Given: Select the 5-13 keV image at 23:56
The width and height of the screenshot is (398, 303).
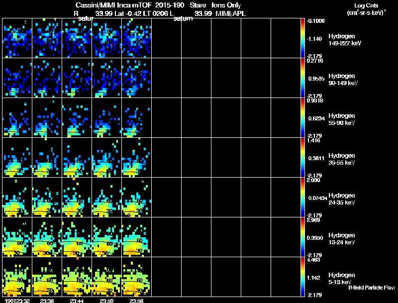Looking at the screenshot, I should point(136,277).
